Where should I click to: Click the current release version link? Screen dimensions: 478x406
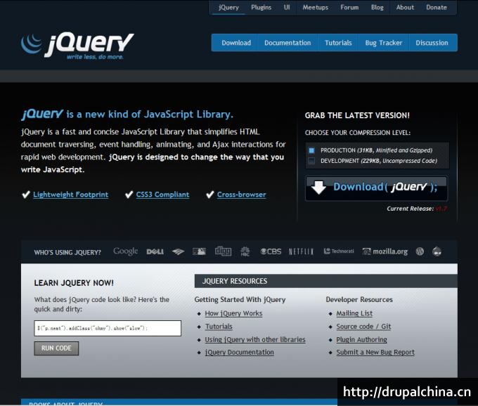[441, 209]
